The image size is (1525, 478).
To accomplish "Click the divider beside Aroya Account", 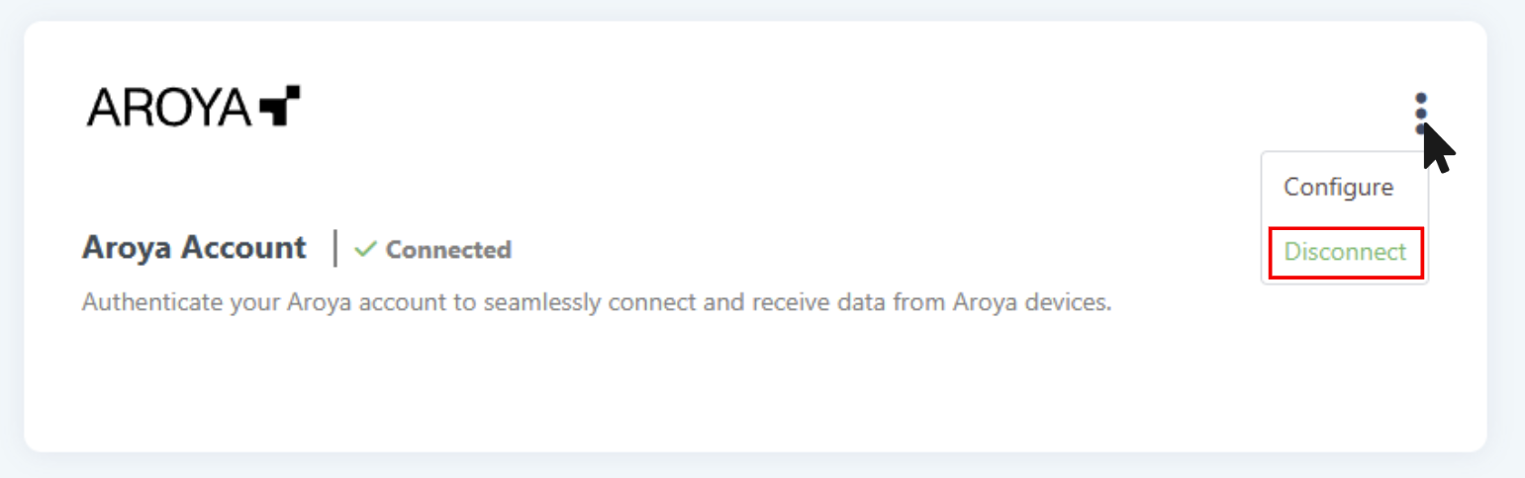I will [335, 248].
